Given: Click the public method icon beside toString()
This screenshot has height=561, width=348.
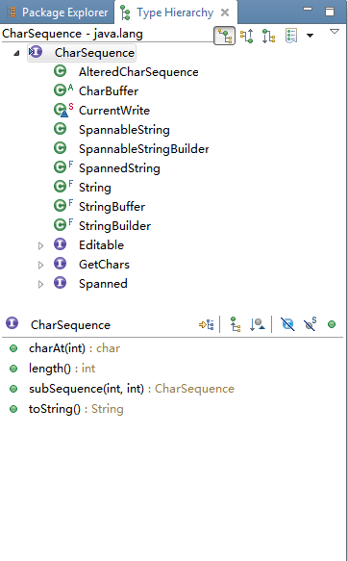Looking at the screenshot, I should pyautogui.click(x=13, y=409).
